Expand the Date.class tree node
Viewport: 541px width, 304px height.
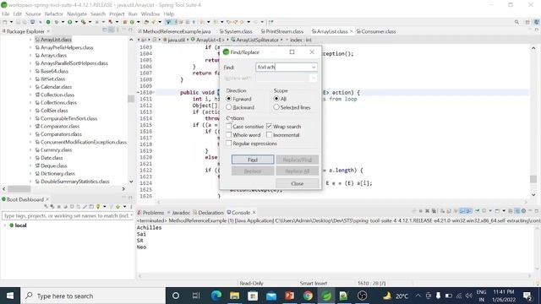[x=30, y=158]
